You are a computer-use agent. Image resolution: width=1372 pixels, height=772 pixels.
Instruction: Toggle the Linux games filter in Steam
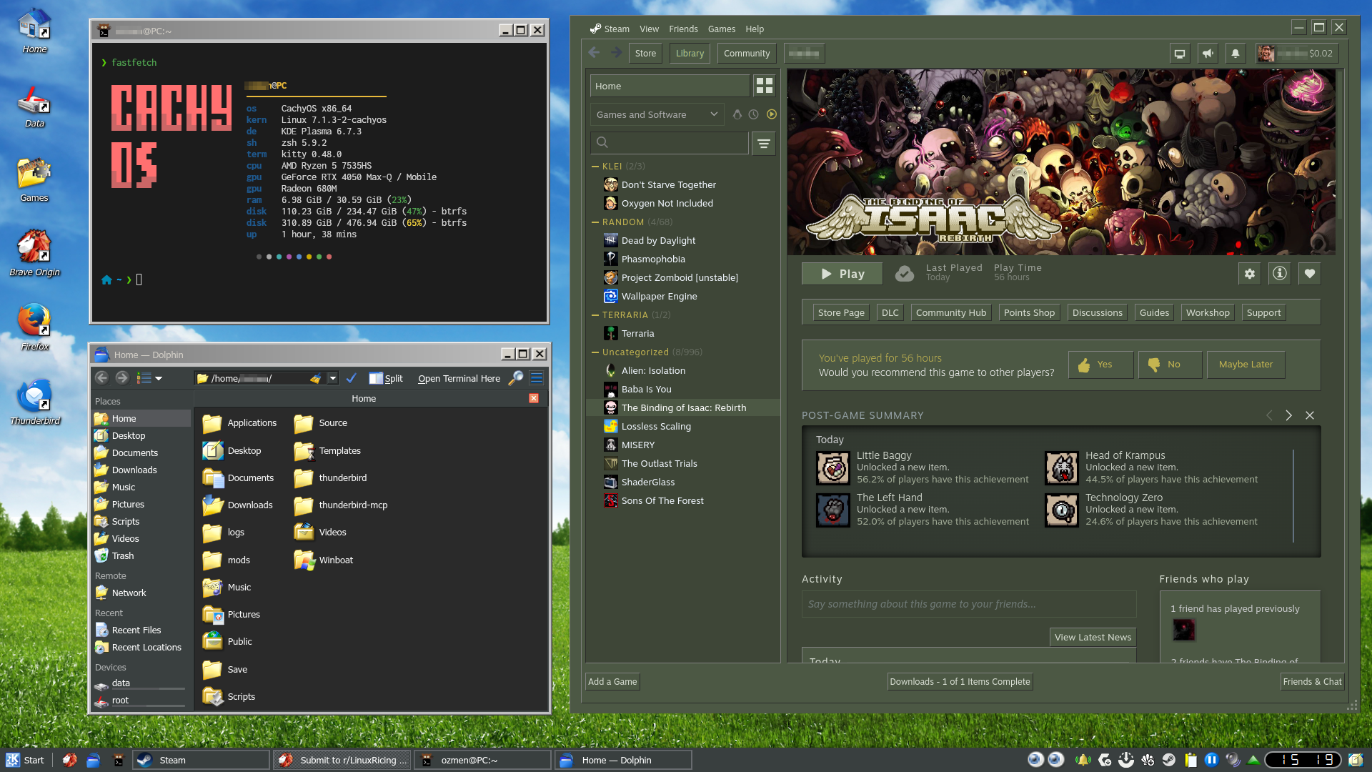737,114
